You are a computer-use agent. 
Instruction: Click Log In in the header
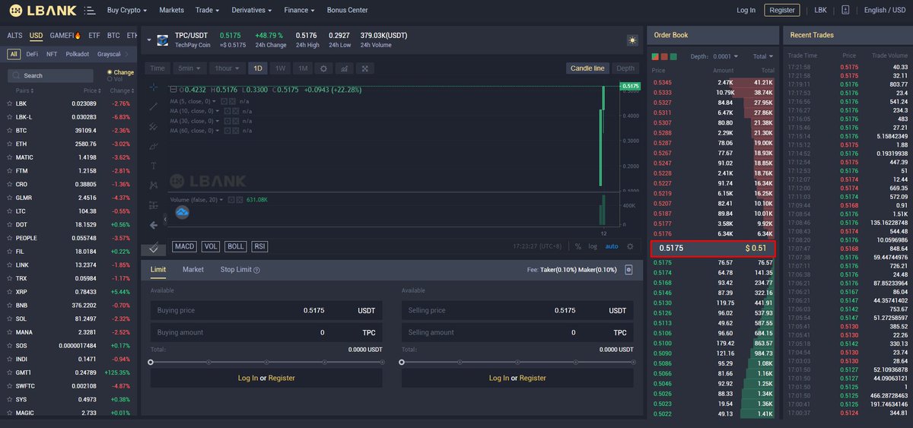tap(746, 11)
